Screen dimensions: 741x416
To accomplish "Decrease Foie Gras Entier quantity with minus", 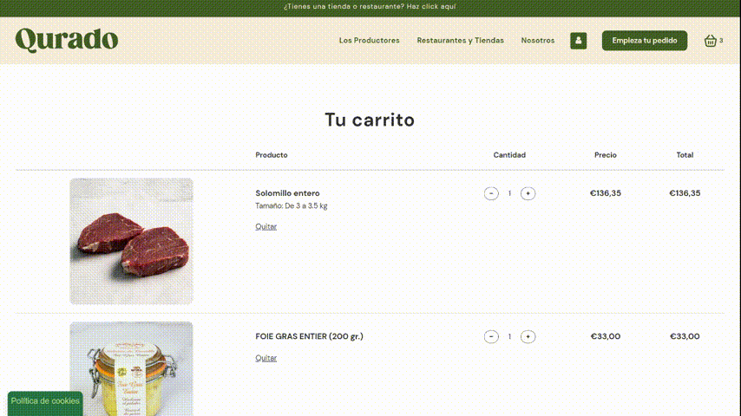I will pyautogui.click(x=491, y=336).
